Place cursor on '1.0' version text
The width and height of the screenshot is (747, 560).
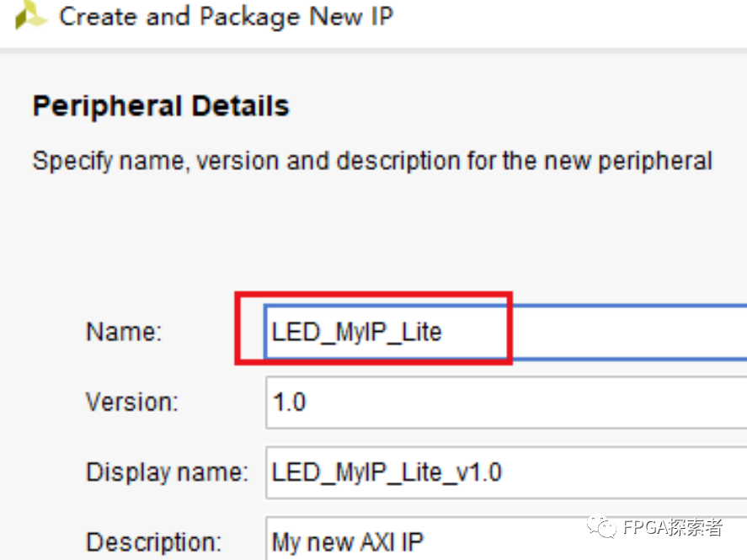point(289,403)
